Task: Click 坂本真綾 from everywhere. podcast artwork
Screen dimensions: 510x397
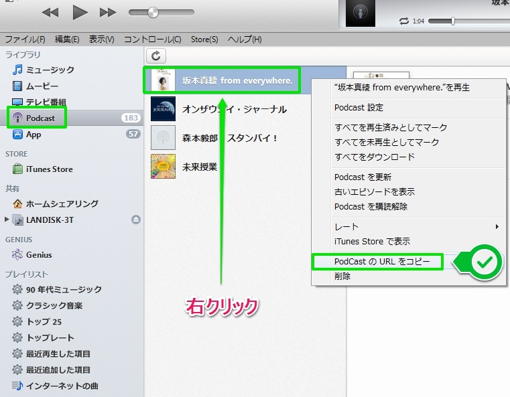Action: 163,80
